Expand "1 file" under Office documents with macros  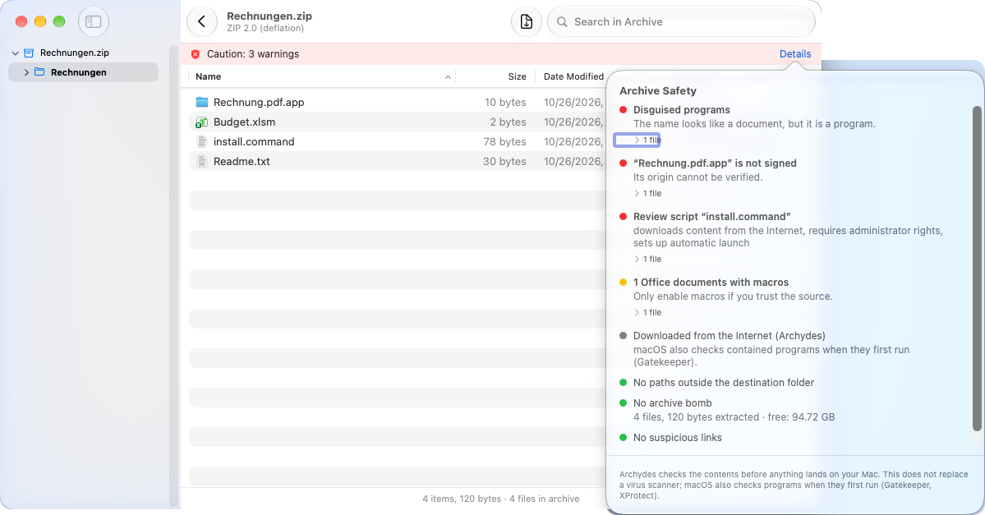[x=647, y=312]
